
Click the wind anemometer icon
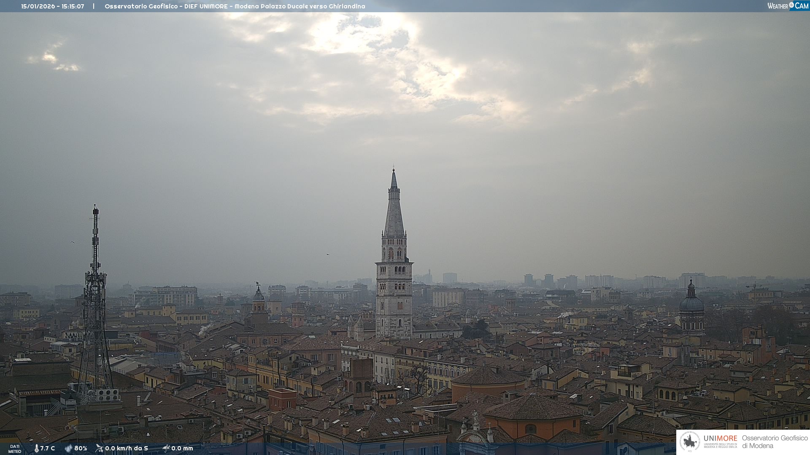[x=99, y=448]
